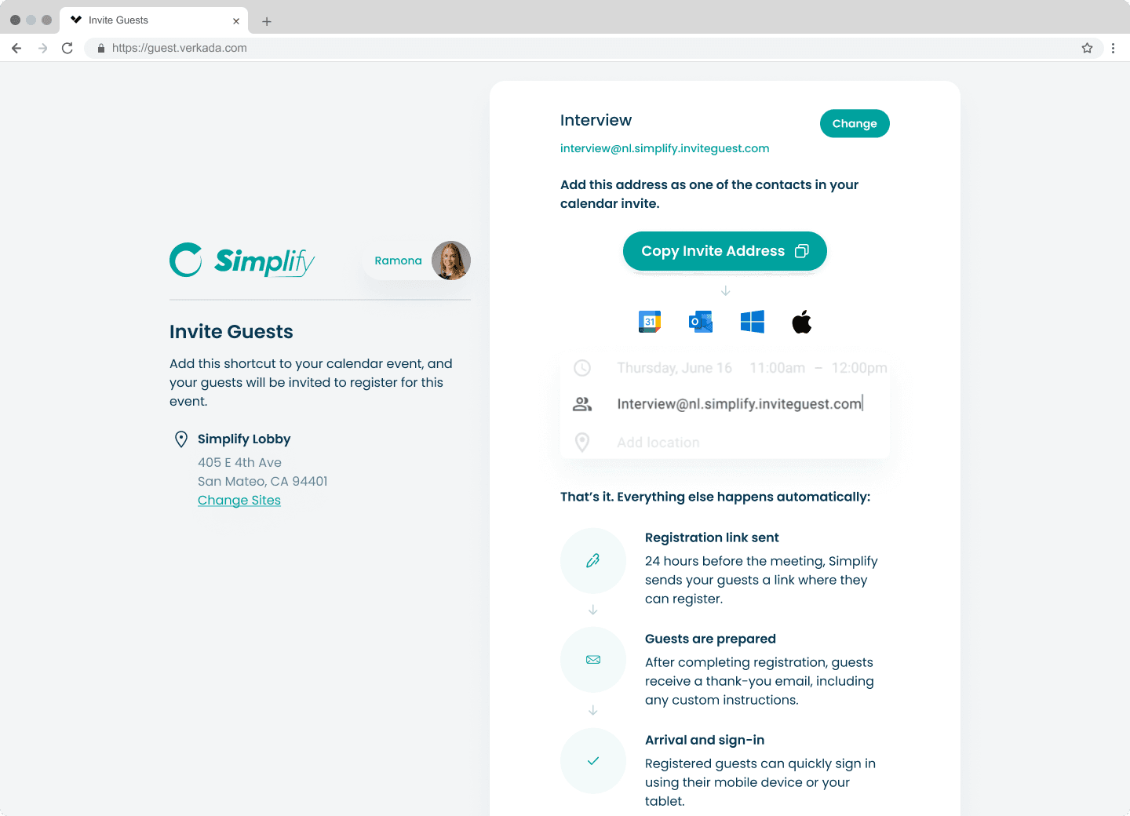The width and height of the screenshot is (1130, 816).
Task: Open the Change Sites link
Action: pos(239,501)
